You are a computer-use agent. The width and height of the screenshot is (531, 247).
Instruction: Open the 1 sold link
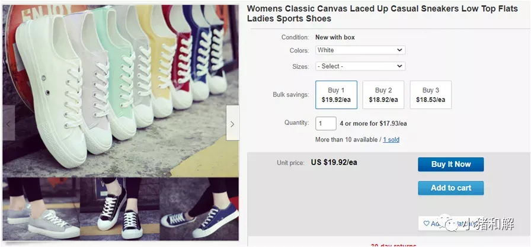click(x=391, y=139)
